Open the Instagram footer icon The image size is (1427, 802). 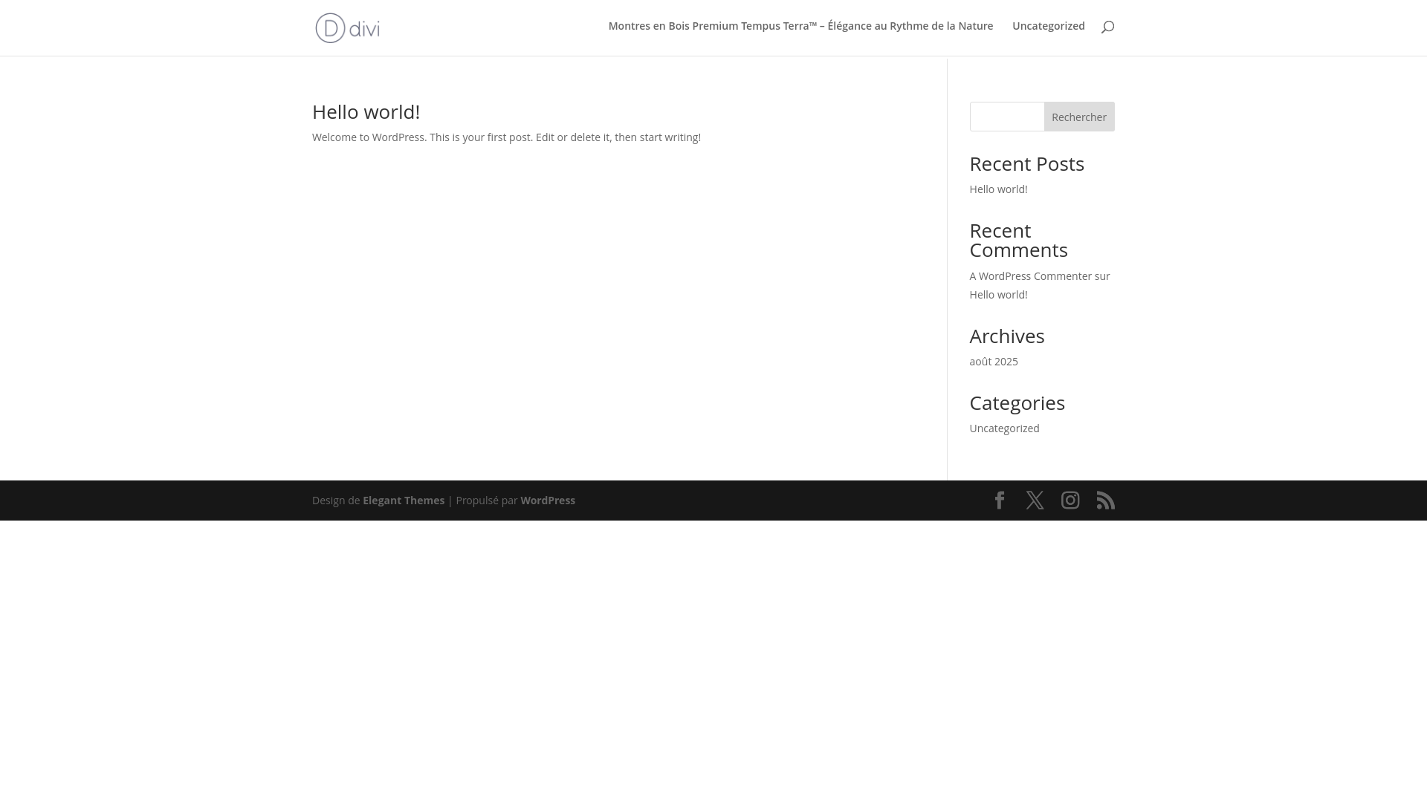[1070, 501]
